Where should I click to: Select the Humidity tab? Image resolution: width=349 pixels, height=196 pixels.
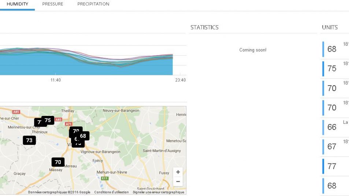[17, 4]
